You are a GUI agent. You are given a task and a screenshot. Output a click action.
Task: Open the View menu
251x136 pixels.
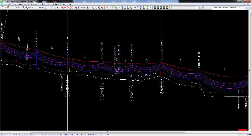(x=14, y=4)
